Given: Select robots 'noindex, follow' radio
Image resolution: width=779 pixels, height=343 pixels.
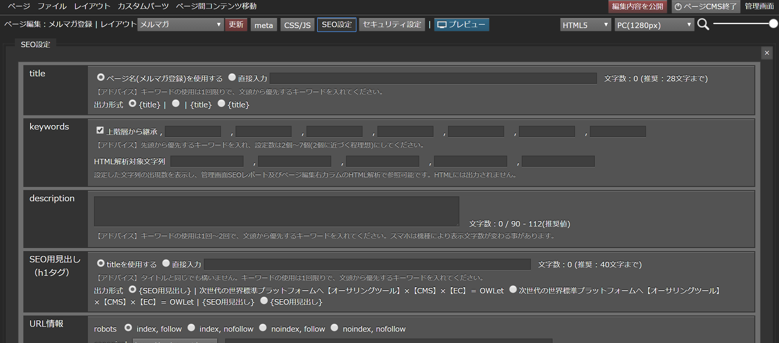Looking at the screenshot, I should click(263, 327).
